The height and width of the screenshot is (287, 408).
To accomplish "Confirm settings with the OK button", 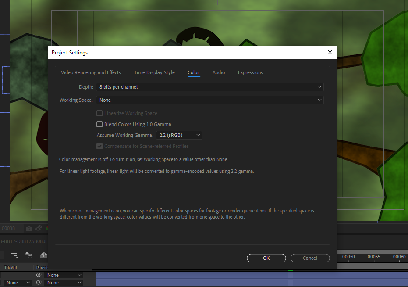I will coord(266,258).
